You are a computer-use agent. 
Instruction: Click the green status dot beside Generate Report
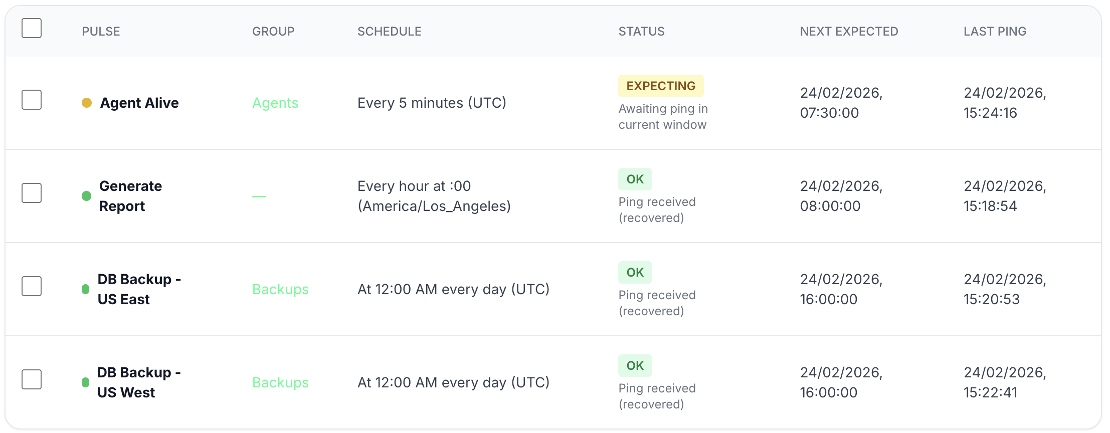86,196
